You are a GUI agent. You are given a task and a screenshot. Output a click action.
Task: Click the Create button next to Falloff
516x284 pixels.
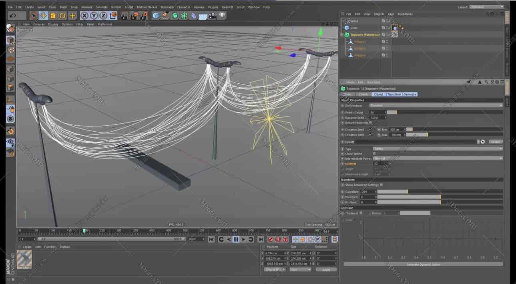tap(495, 142)
